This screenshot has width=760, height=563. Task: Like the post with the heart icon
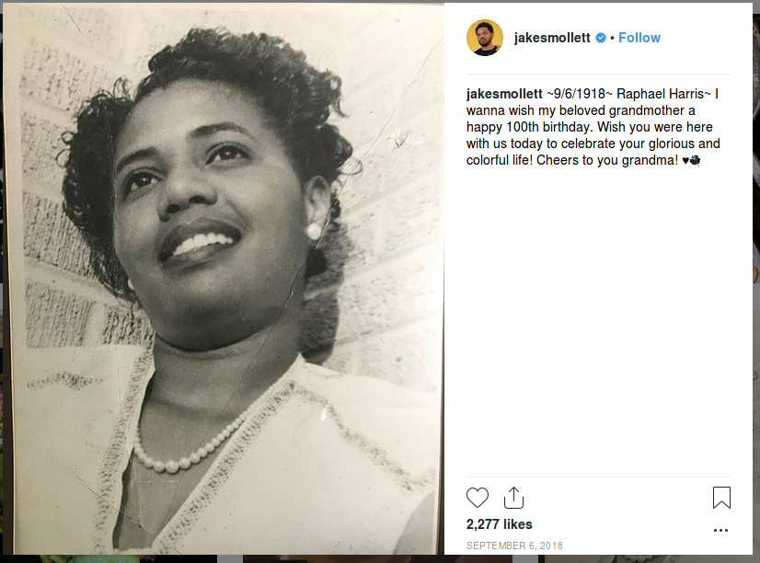pyautogui.click(x=478, y=498)
